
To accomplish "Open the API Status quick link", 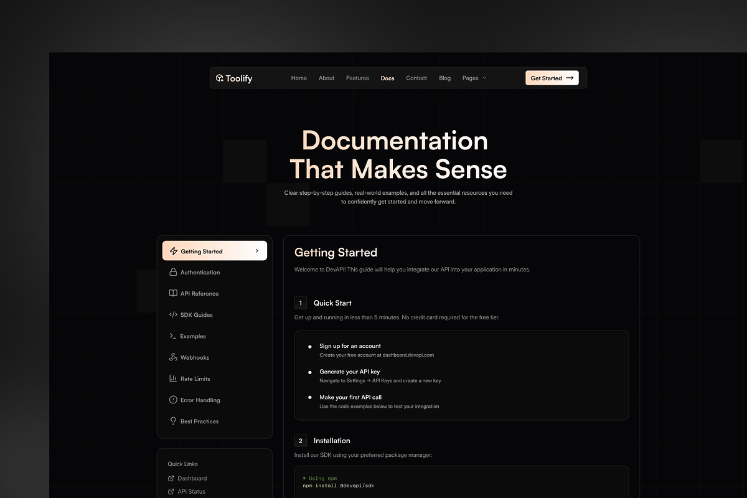I will 187,492.
